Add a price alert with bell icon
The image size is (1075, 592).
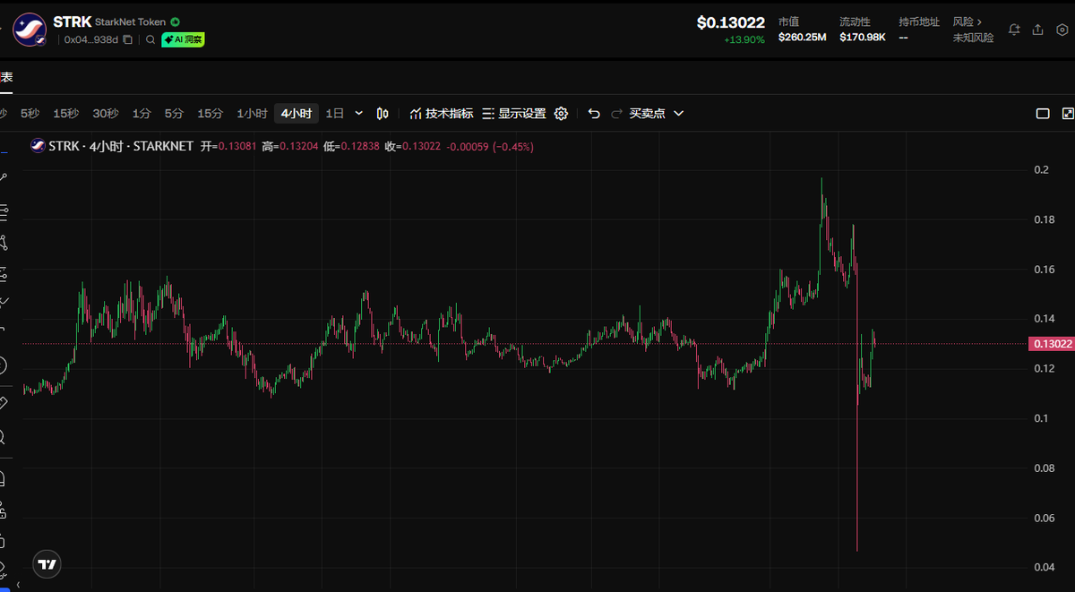tap(1014, 30)
